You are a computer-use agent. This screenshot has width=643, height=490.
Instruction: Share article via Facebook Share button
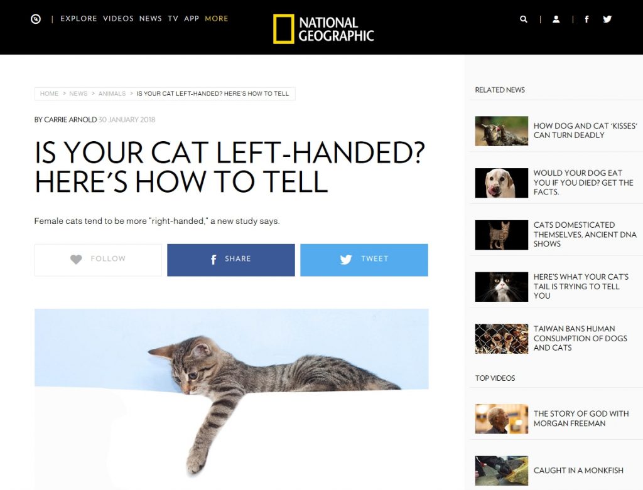point(231,260)
